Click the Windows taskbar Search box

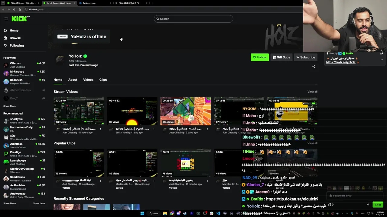tap(153, 213)
